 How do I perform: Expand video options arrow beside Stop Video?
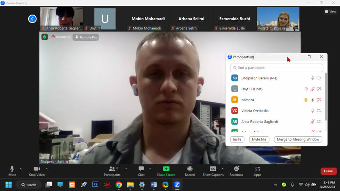tap(47, 169)
